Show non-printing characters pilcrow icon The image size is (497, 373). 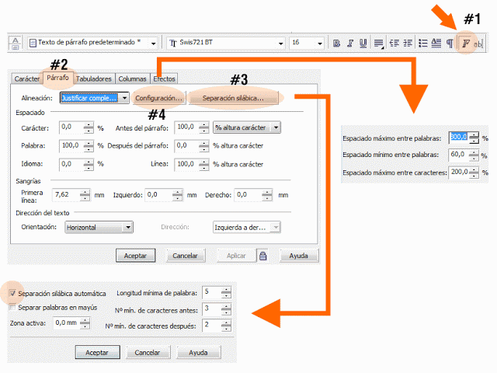click(450, 44)
